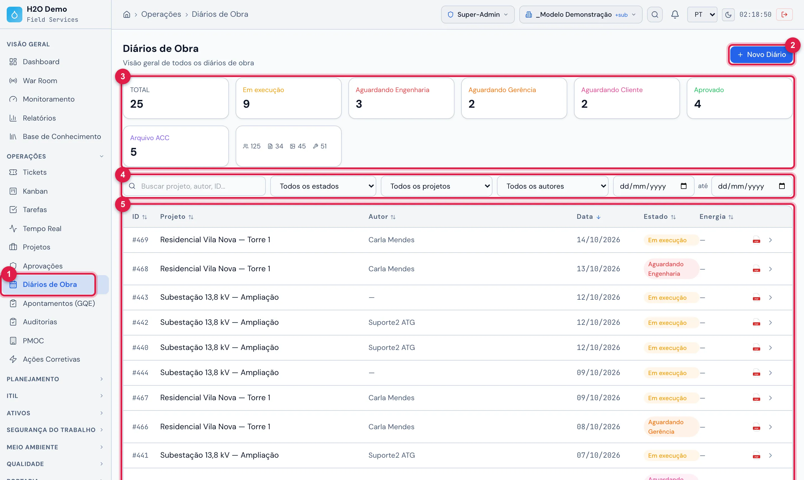
Task: Open the PT language dropdown
Action: 702,14
